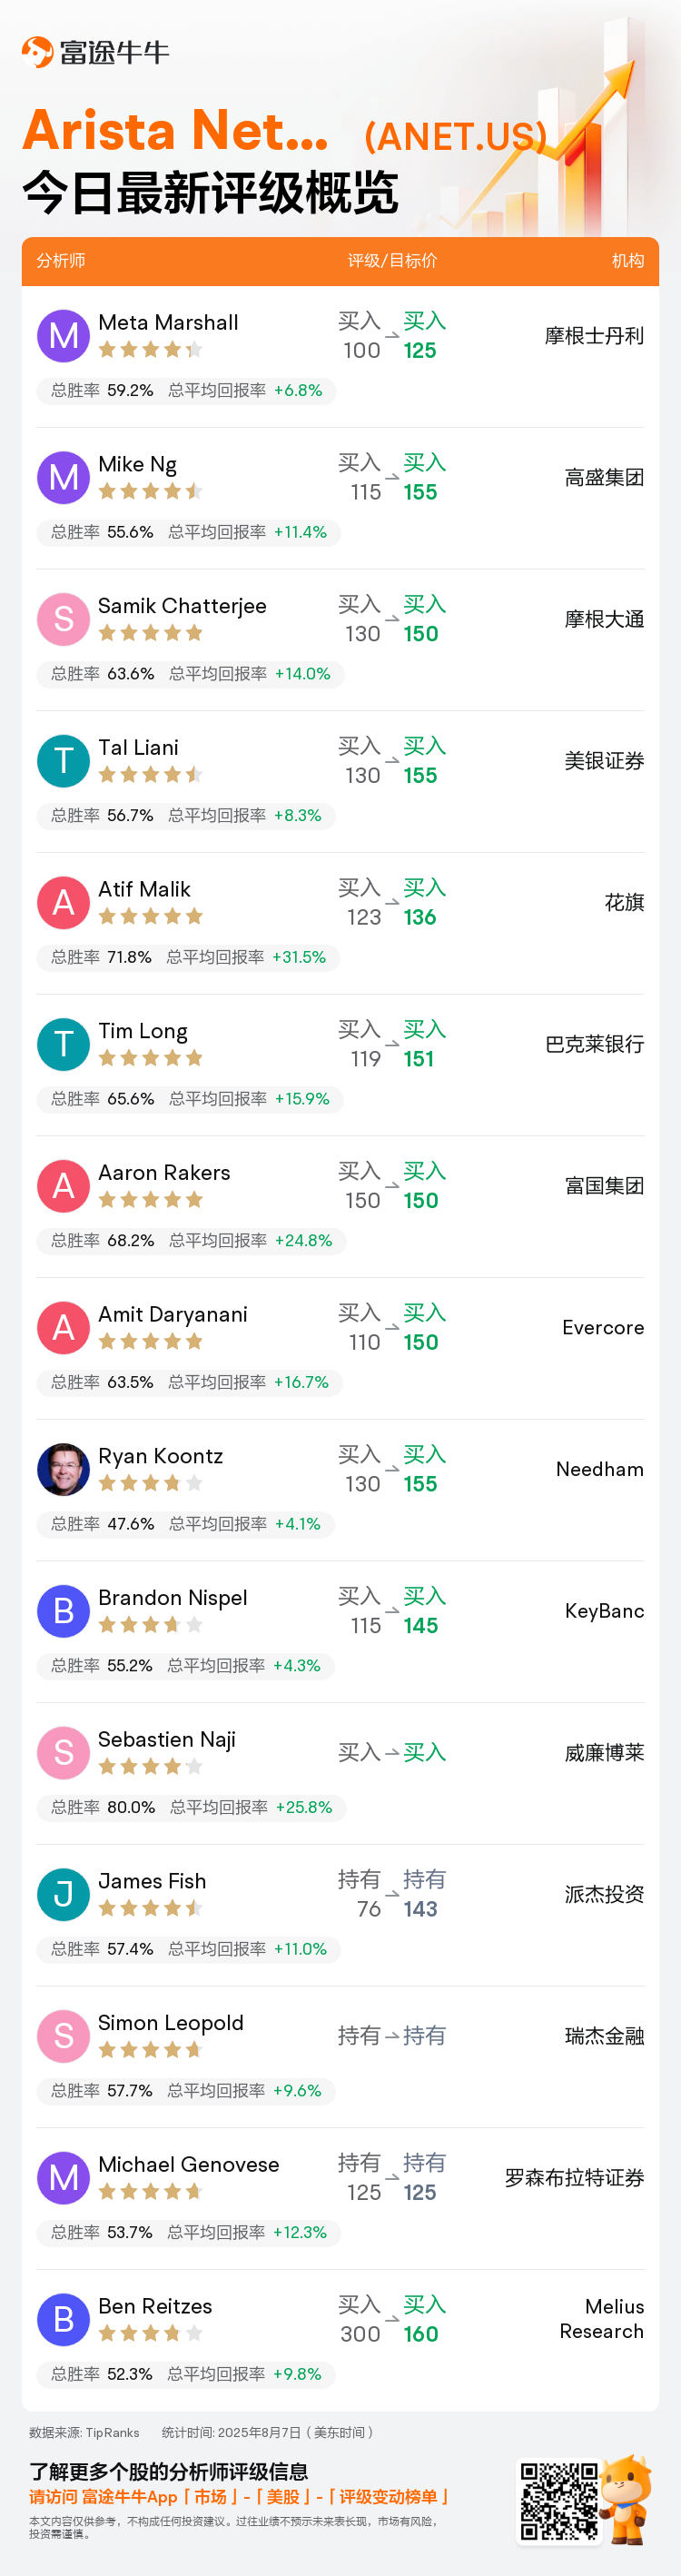Click the ANET.US ticker symbol
Image resolution: width=681 pixels, height=2576 pixels.
455,136
